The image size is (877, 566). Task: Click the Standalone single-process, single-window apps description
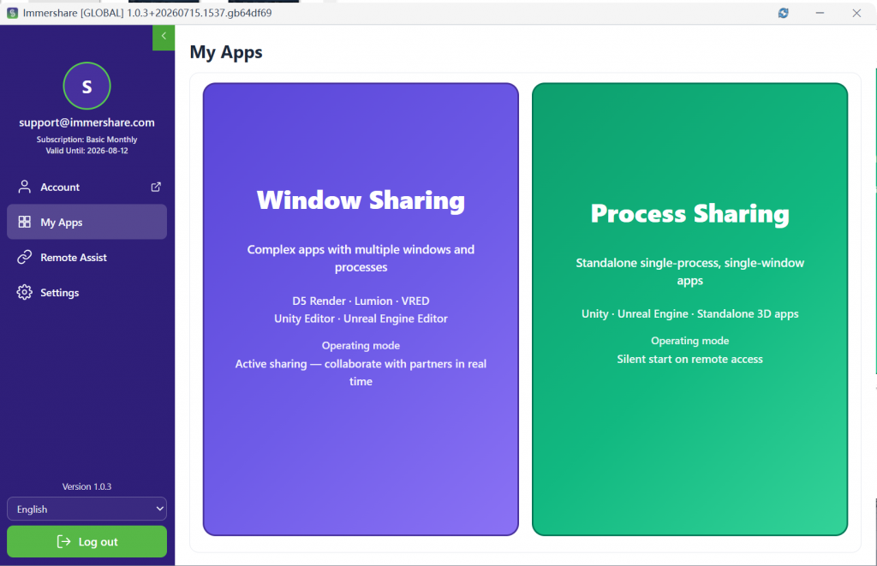[689, 271]
